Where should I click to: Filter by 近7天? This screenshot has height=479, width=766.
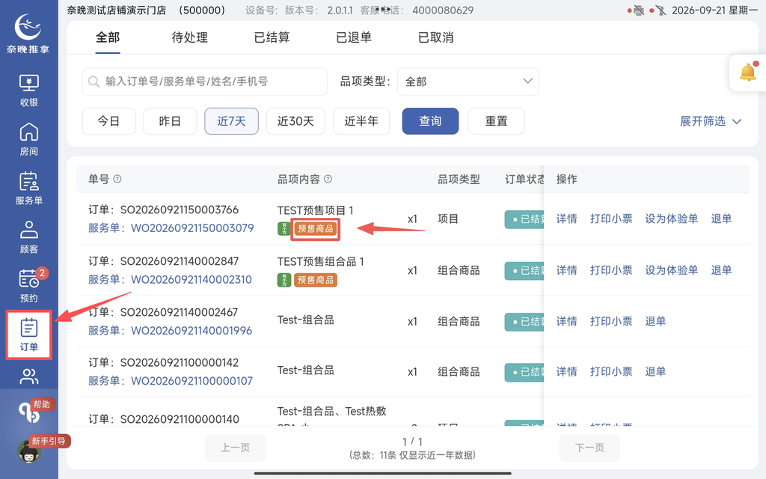(x=231, y=121)
